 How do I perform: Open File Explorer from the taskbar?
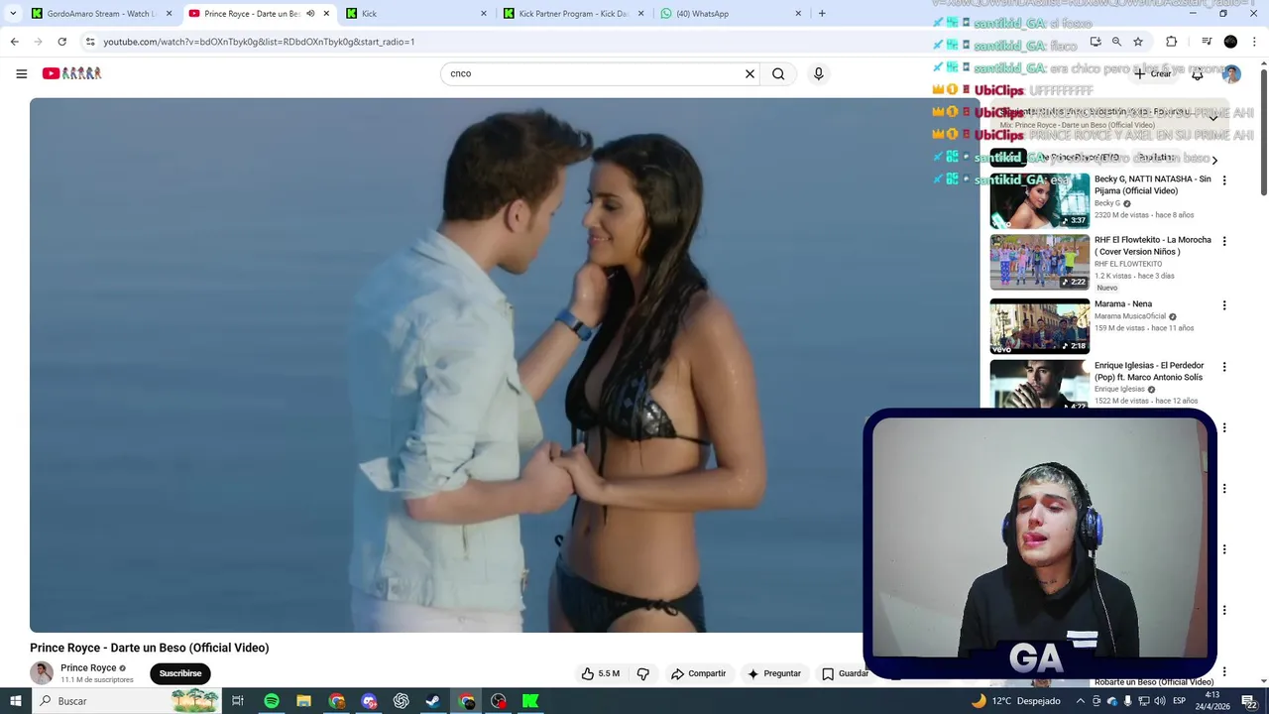[303, 701]
